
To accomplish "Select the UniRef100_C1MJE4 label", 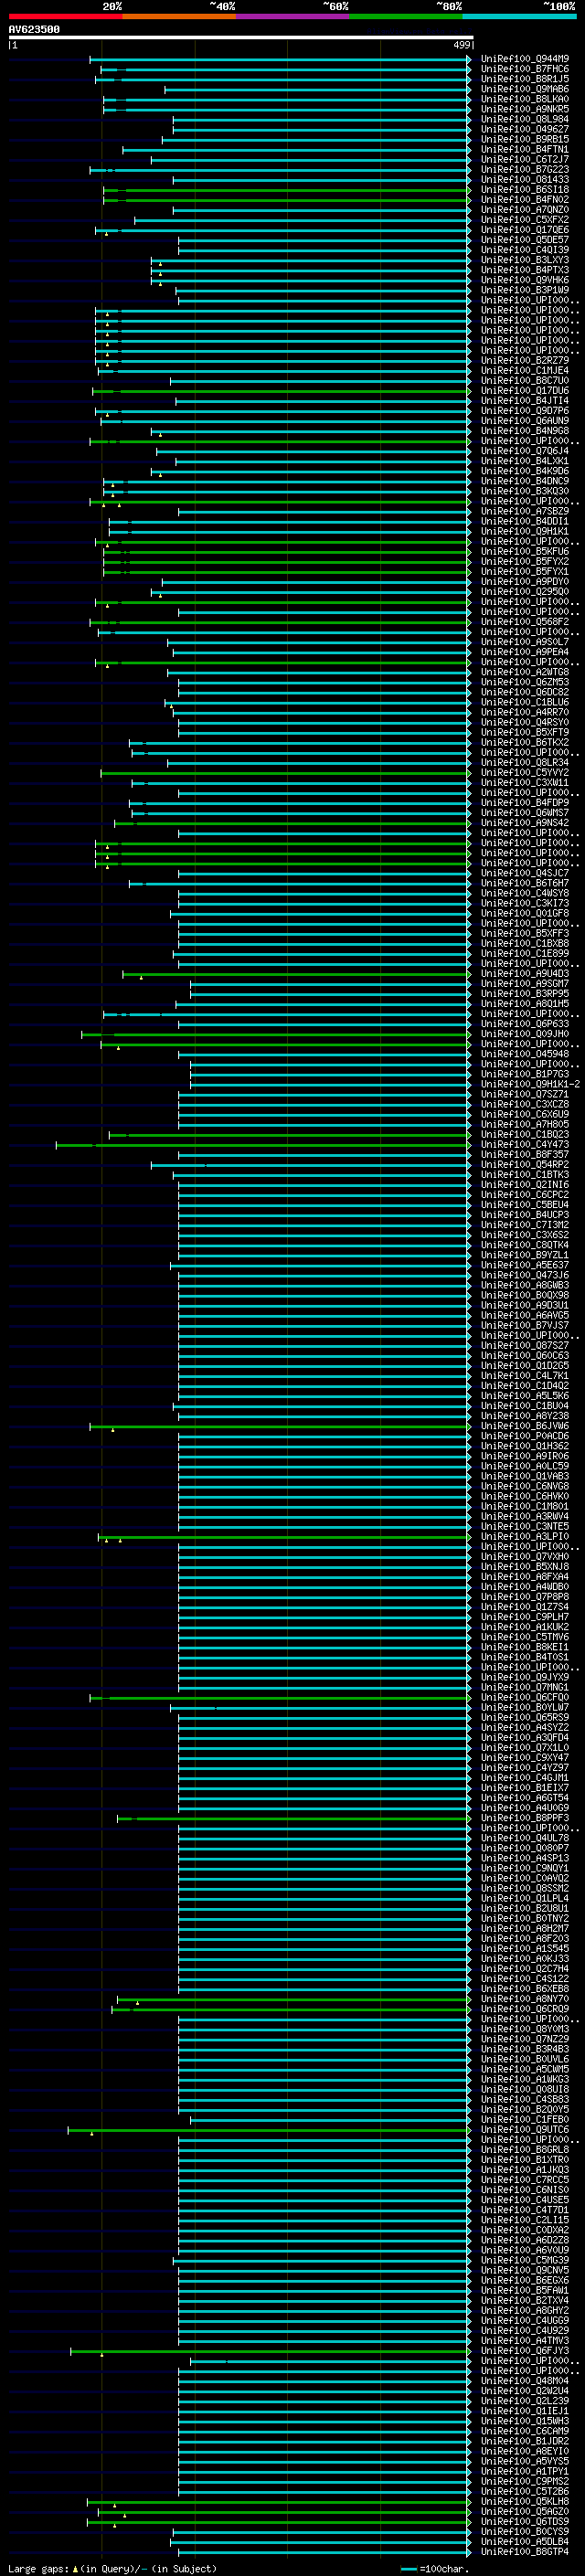I will coord(525,371).
